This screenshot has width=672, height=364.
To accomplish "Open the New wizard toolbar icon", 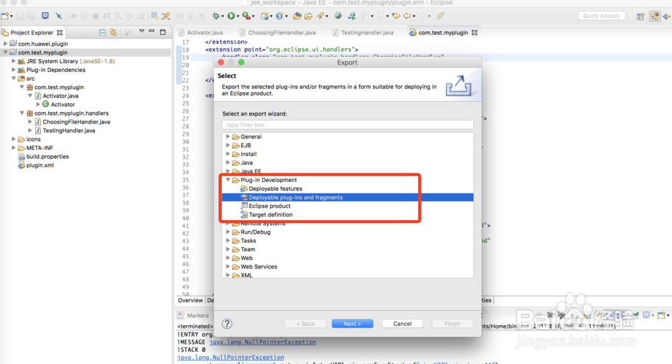I will tap(5, 16).
